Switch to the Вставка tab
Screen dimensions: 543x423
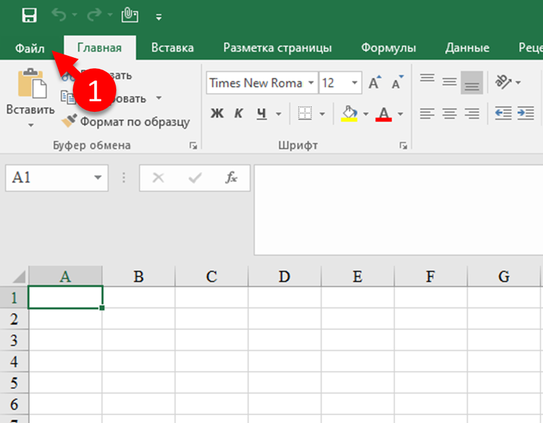point(173,47)
